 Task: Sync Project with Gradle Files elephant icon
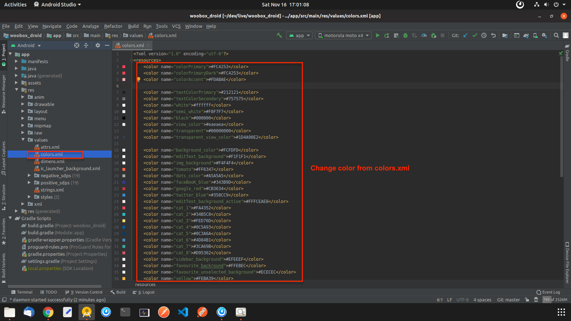click(x=526, y=35)
